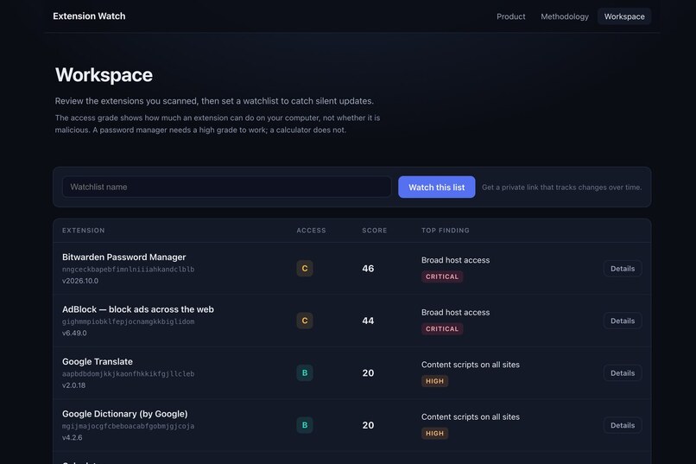Click the TOP FINDING column header
Viewport: 696px width, 464px height.
coord(446,231)
